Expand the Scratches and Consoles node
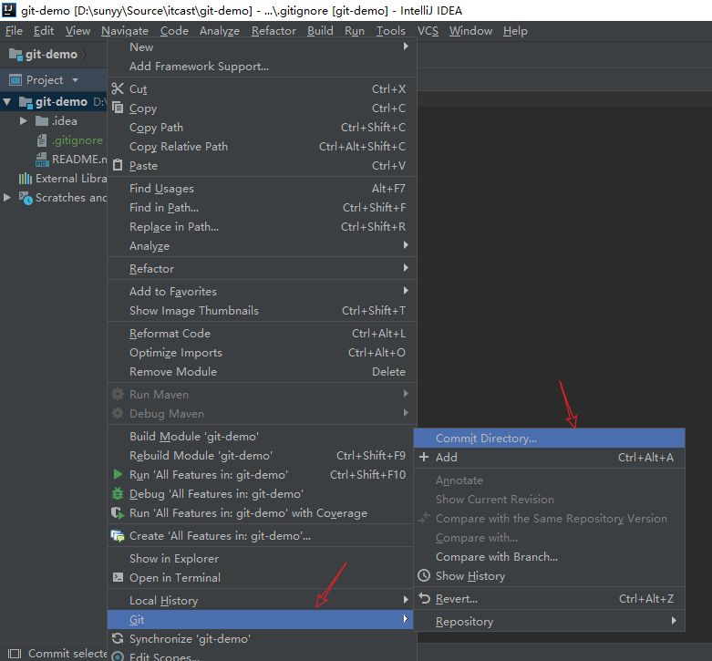The image size is (712, 661). pos(8,198)
